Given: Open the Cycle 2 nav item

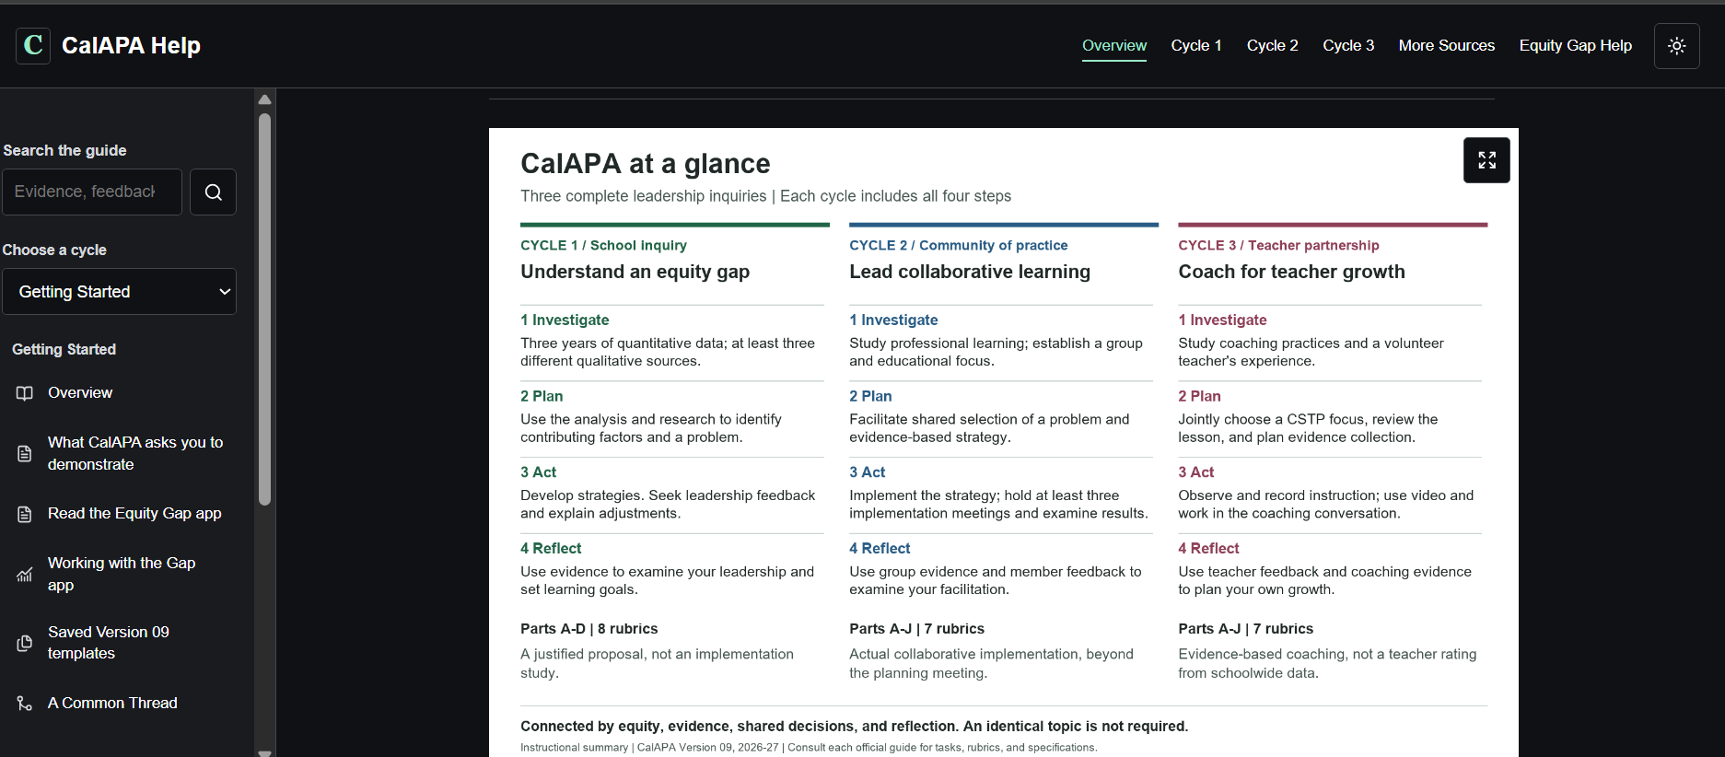Looking at the screenshot, I should [x=1272, y=45].
